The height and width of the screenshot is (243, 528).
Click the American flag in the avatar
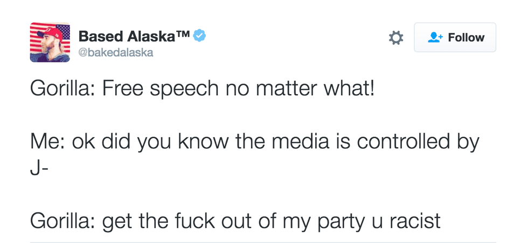pos(41,35)
